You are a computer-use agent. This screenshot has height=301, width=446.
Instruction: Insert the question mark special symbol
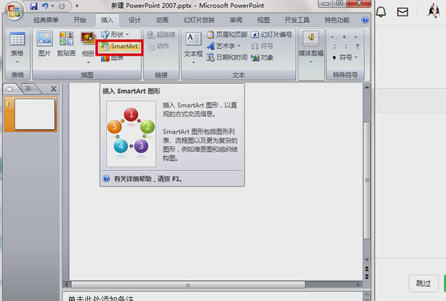[x=358, y=46]
